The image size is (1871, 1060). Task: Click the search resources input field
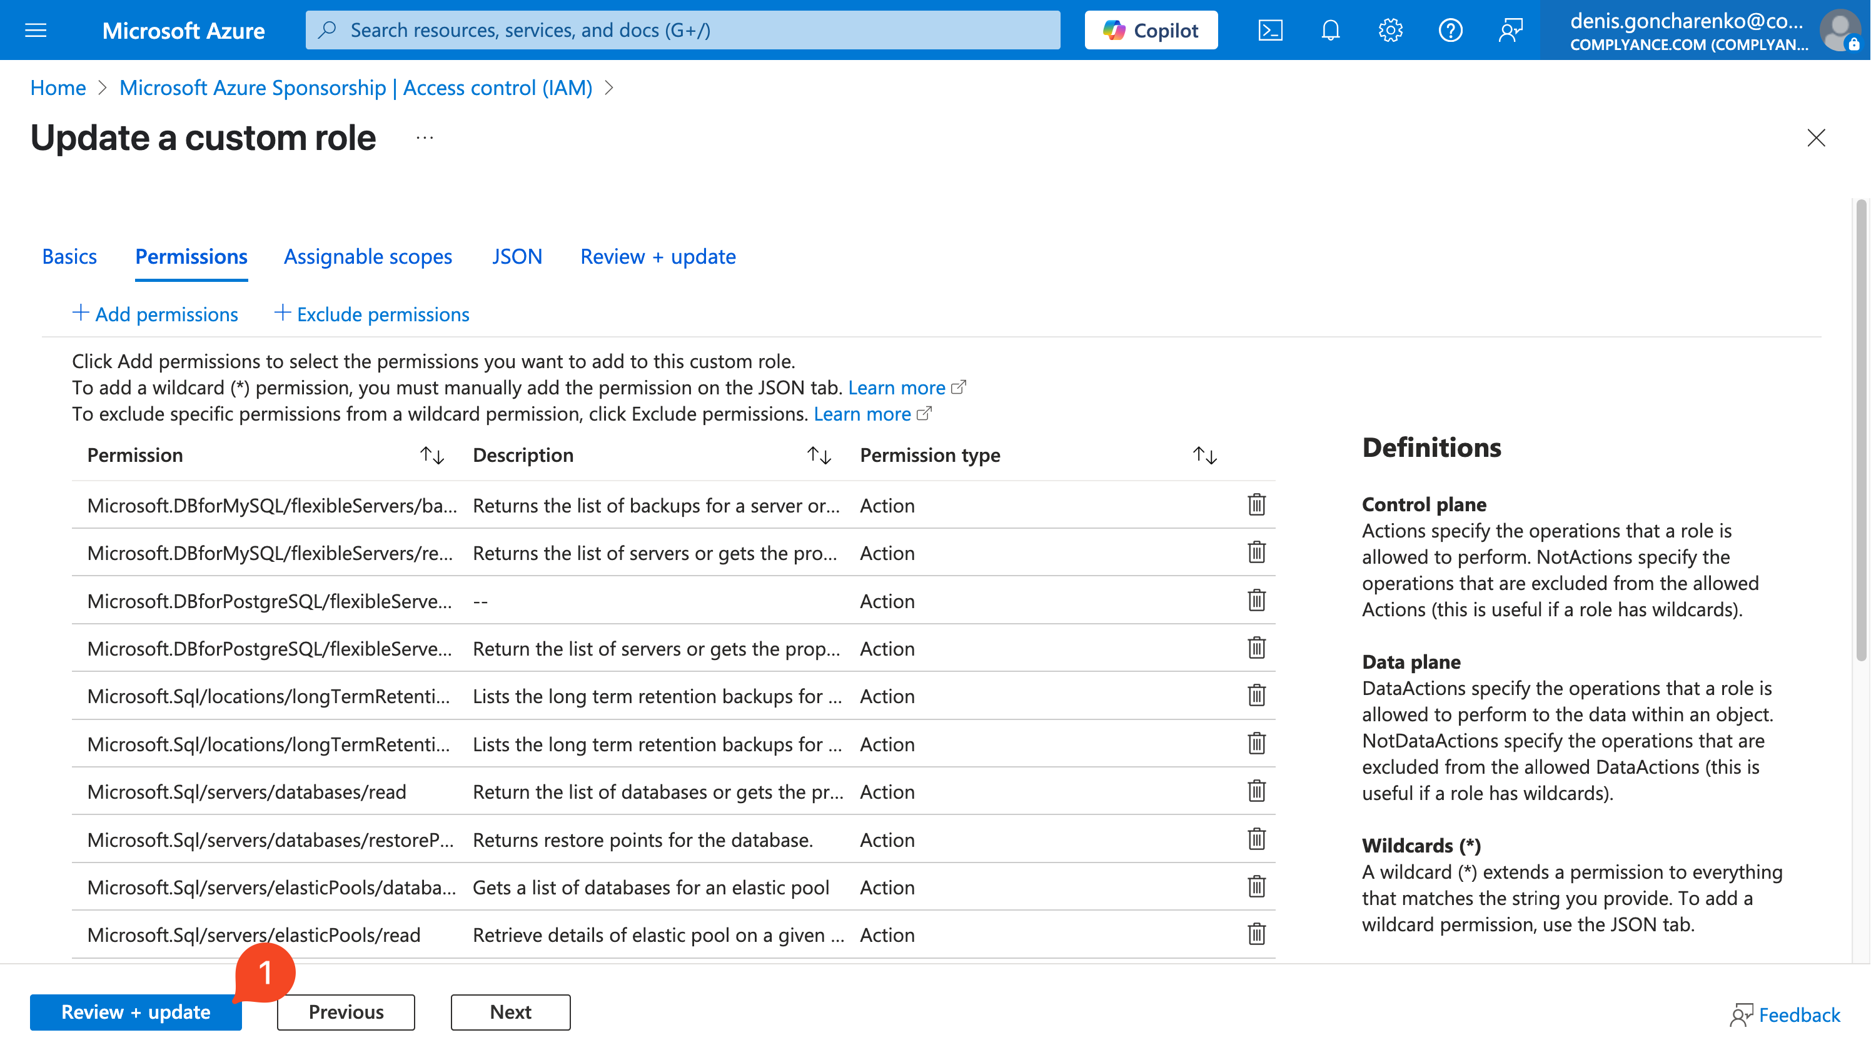(x=682, y=30)
